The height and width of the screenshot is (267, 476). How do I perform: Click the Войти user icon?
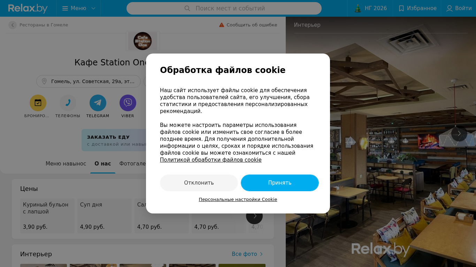coord(450,8)
